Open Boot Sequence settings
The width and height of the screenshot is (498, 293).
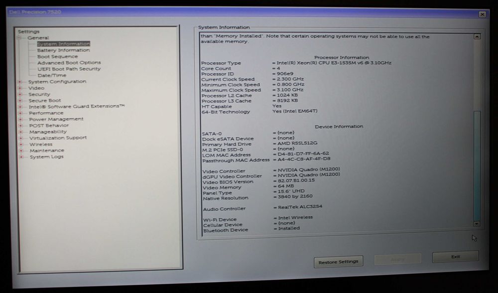[x=57, y=57]
